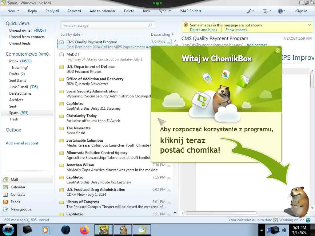The image size is (315, 236).
Task: Open the Drafts folder
Action: [x=17, y=74]
